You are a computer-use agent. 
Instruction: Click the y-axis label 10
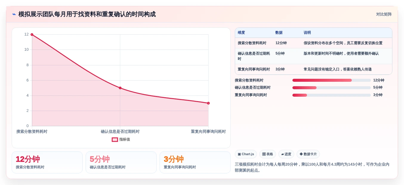click(x=27, y=50)
